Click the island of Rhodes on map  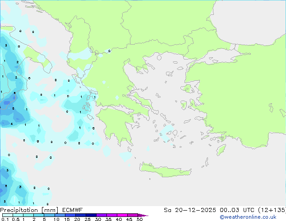[x=221, y=150]
